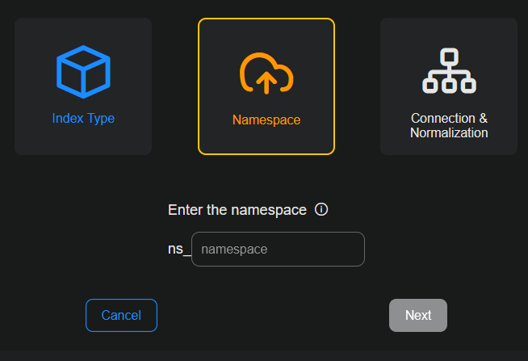This screenshot has height=361, width=528.
Task: Click the word 'Normalization' in the third card
Action: tap(449, 133)
